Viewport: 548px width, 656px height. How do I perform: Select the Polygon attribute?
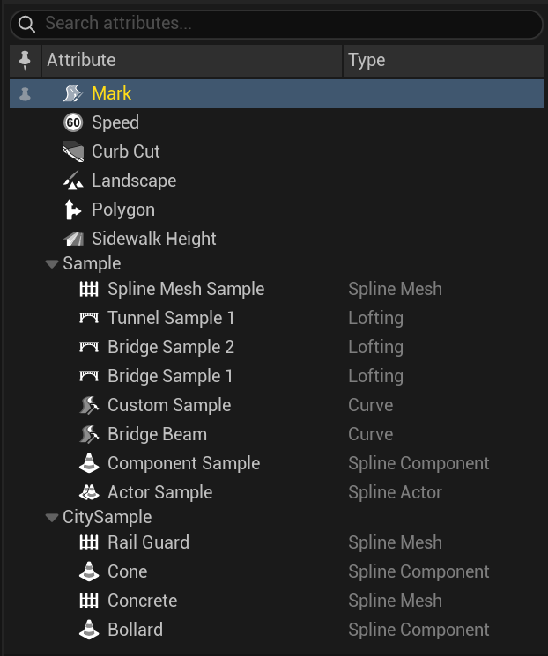(277, 210)
